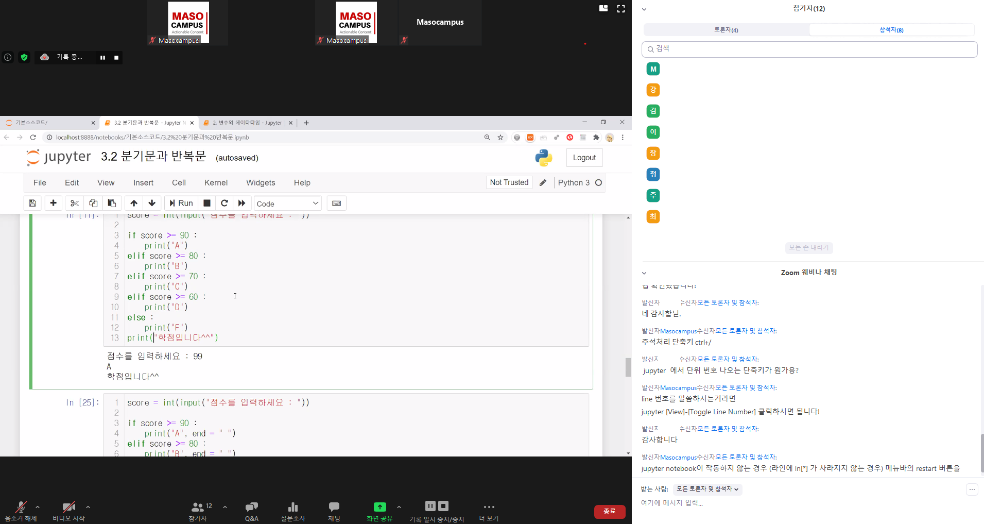Image resolution: width=984 pixels, height=524 pixels.
Task: Start video in the Zoom toolbar
Action: point(68,511)
